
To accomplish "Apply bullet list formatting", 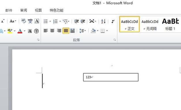I will coord(46,21).
